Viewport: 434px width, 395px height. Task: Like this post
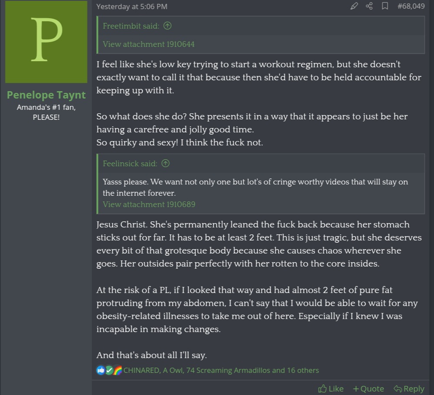tap(331, 388)
